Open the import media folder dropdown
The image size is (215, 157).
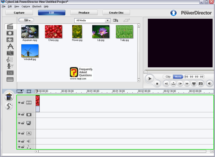[26, 20]
